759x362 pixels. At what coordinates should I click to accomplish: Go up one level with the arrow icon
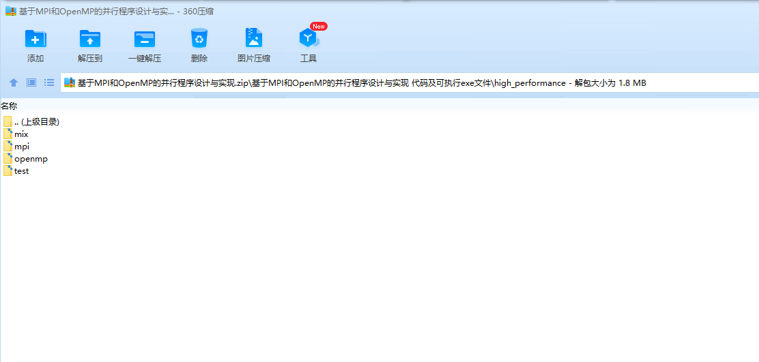[x=14, y=82]
